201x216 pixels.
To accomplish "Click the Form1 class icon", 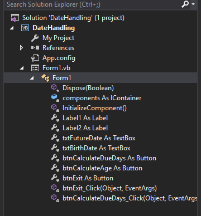I will point(45,78).
